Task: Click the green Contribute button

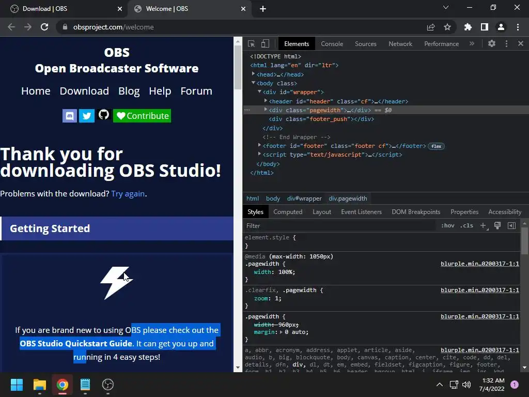Action: [x=142, y=116]
